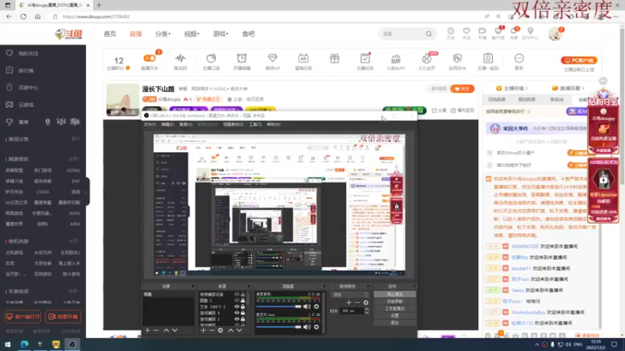Mute 麦克风/Aux speaker in OBS mixer
This screenshot has height=351, width=625.
pyautogui.click(x=306, y=327)
